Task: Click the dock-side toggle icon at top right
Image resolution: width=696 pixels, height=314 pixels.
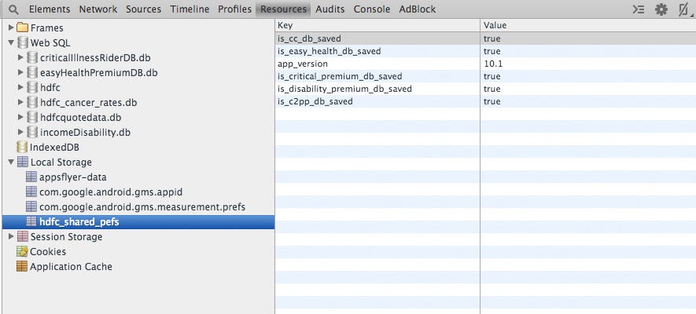Action: pyautogui.click(x=683, y=9)
